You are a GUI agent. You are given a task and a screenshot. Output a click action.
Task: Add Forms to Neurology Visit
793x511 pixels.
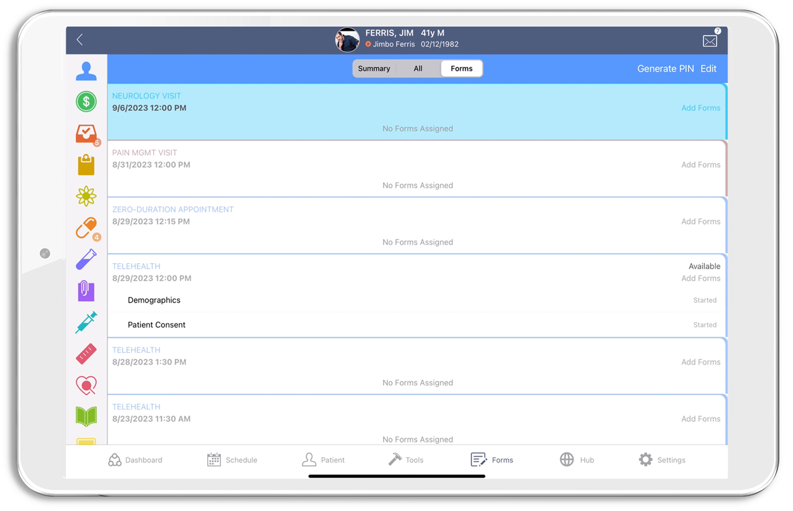(x=700, y=108)
